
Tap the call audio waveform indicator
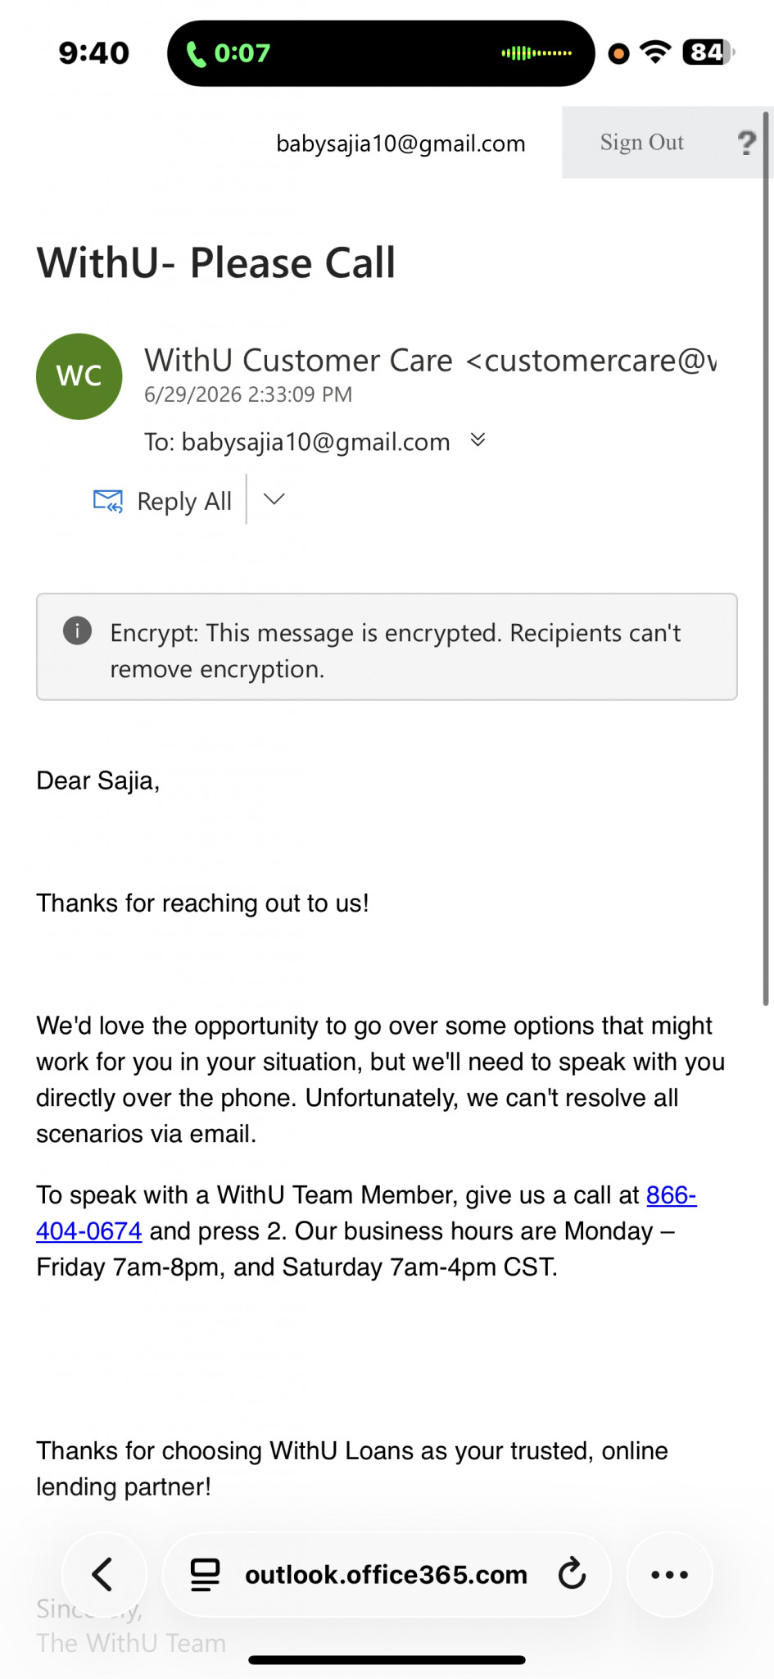tap(536, 53)
